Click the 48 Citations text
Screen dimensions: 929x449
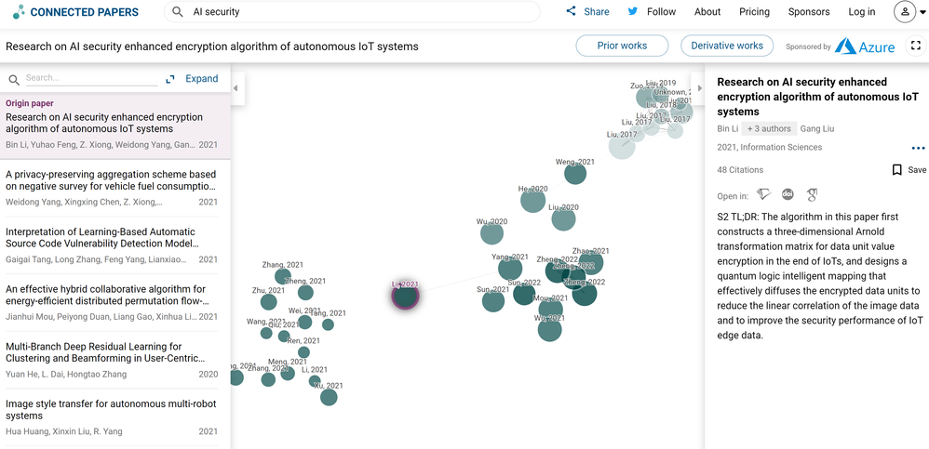coord(740,170)
